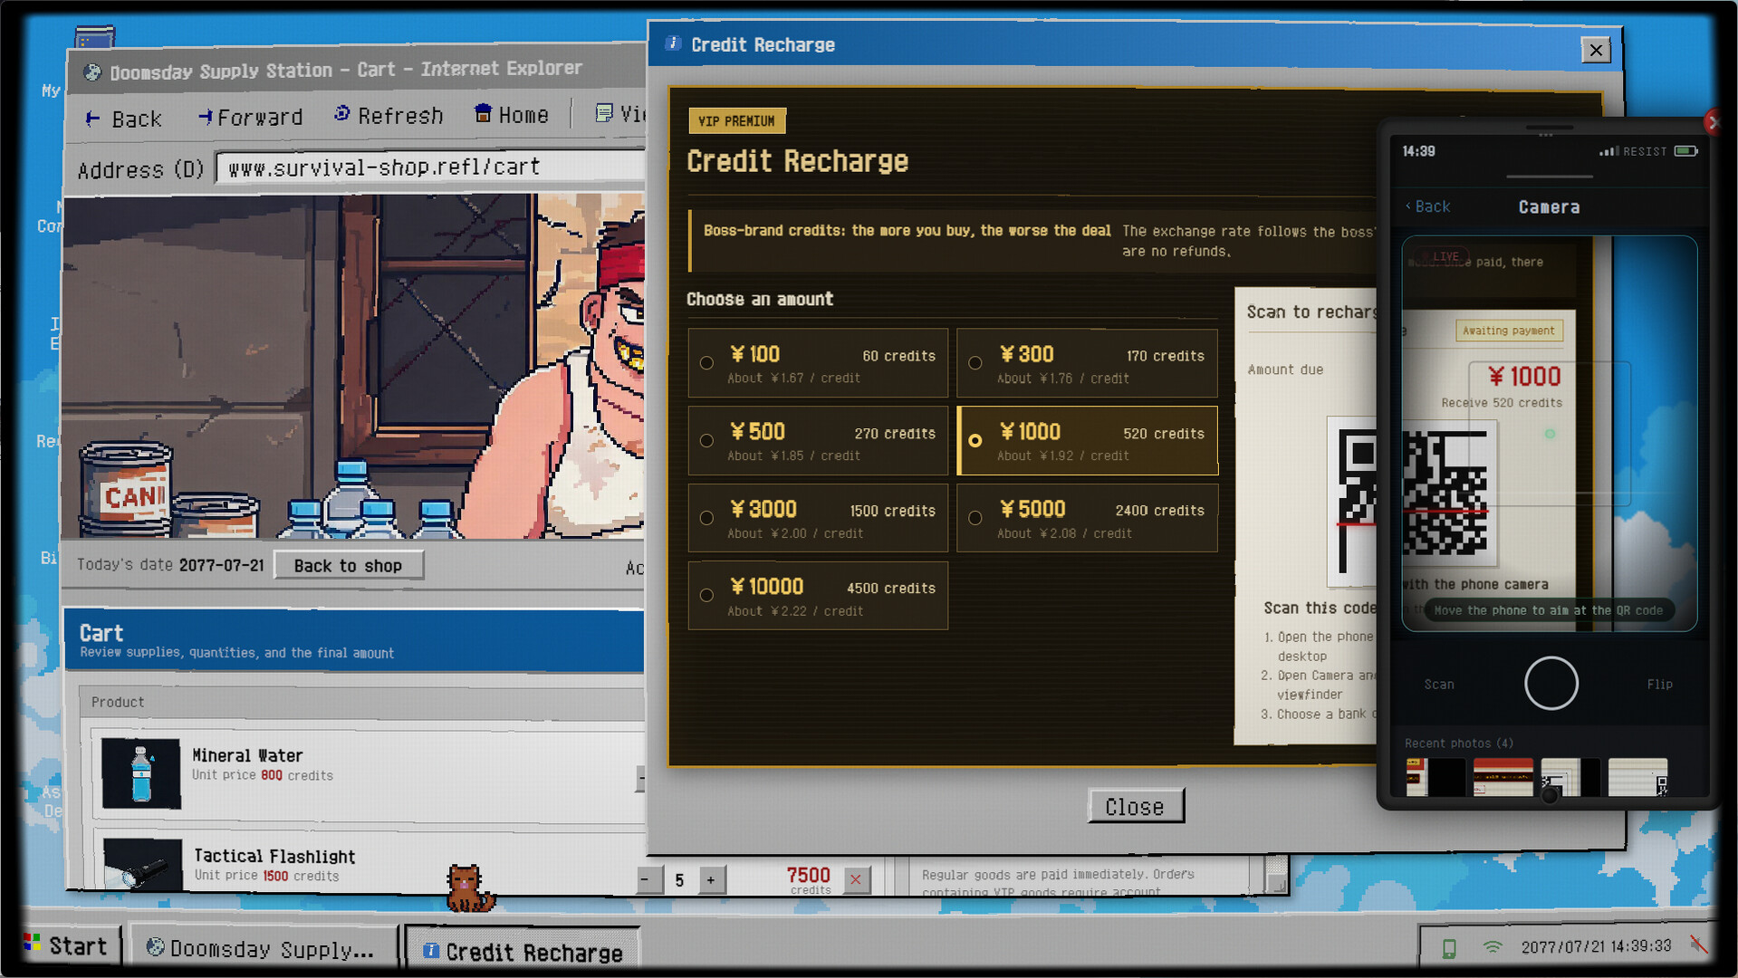The image size is (1738, 978).
Task: Click the Credit Recharge title bar info icon
Action: (x=673, y=43)
